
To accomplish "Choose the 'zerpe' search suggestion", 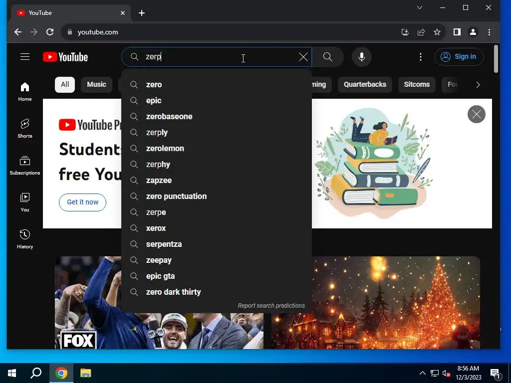I will coord(217,212).
